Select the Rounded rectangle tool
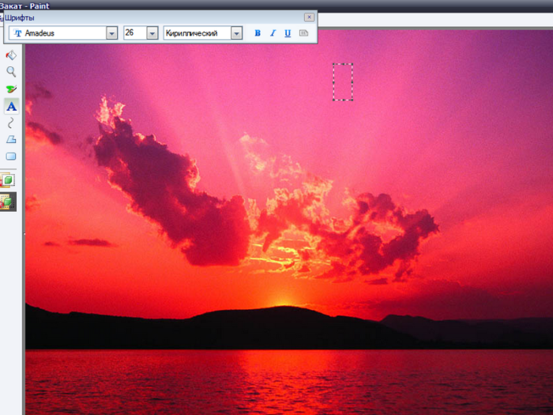 click(x=11, y=156)
